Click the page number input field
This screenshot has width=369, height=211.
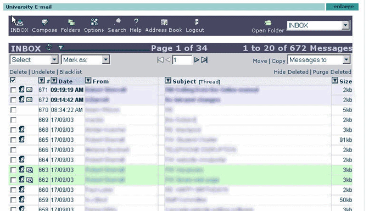tap(182, 60)
